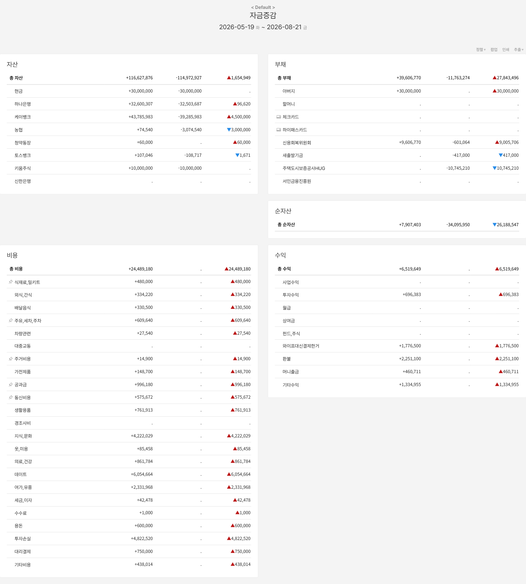The image size is (526, 584).
Task: Click the 인쇄 print menu item
Action: tap(505, 49)
